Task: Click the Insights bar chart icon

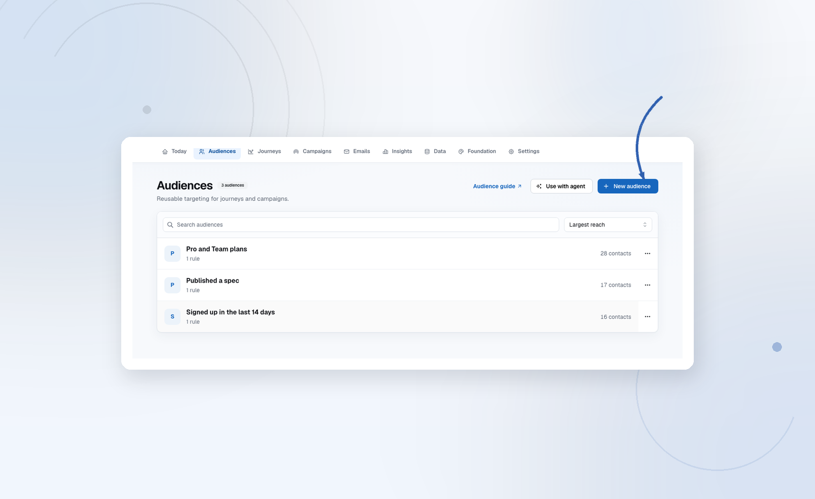Action: click(x=386, y=152)
